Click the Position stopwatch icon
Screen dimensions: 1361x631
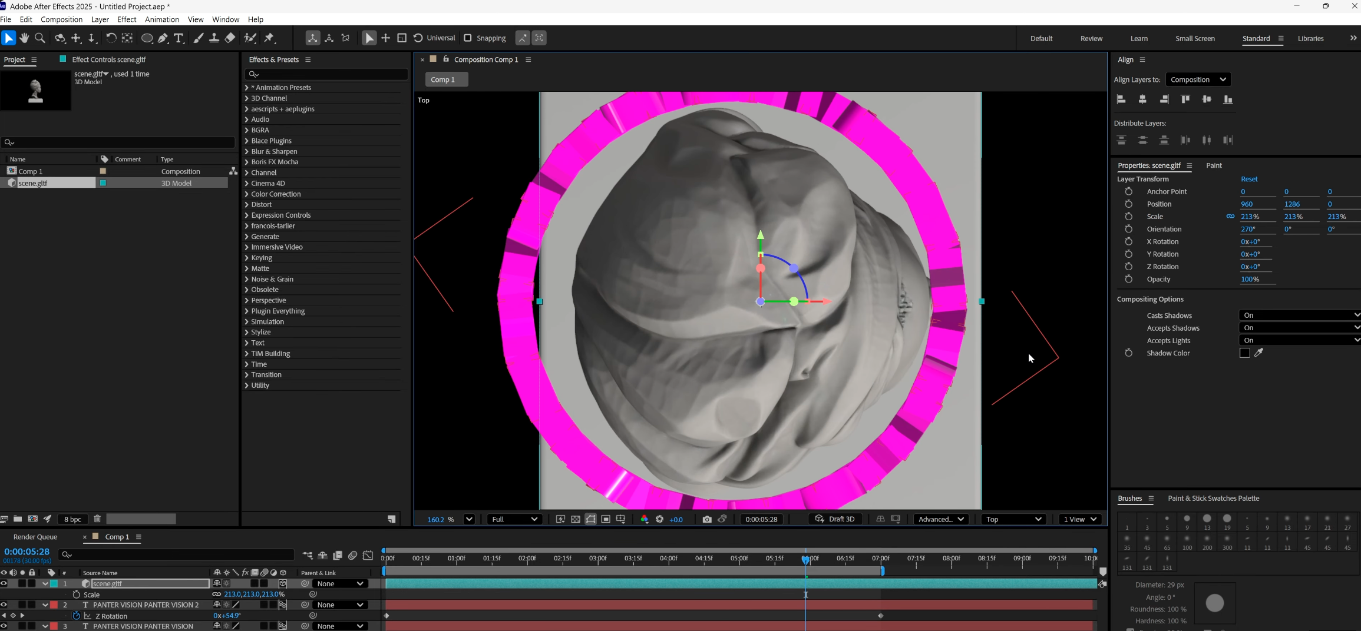[1128, 204]
